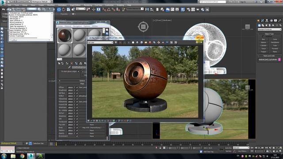Open the Hierarchy command panel tab
This screenshot has height=159, width=283.
(x=267, y=21)
